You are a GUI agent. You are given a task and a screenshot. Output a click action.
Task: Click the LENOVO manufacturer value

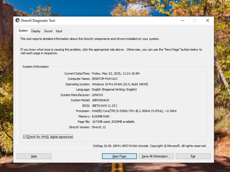[x=97, y=95]
